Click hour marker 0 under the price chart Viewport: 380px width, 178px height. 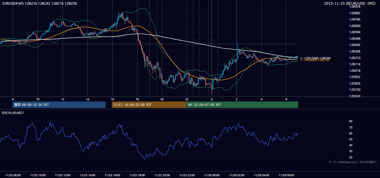point(212,99)
